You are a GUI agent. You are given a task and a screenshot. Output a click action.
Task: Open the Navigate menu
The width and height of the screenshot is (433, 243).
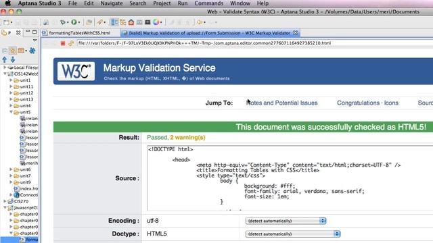pos(112,3)
